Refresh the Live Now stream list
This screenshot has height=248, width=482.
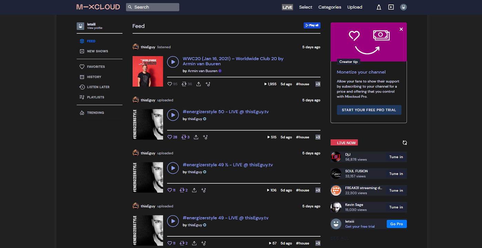(405, 142)
